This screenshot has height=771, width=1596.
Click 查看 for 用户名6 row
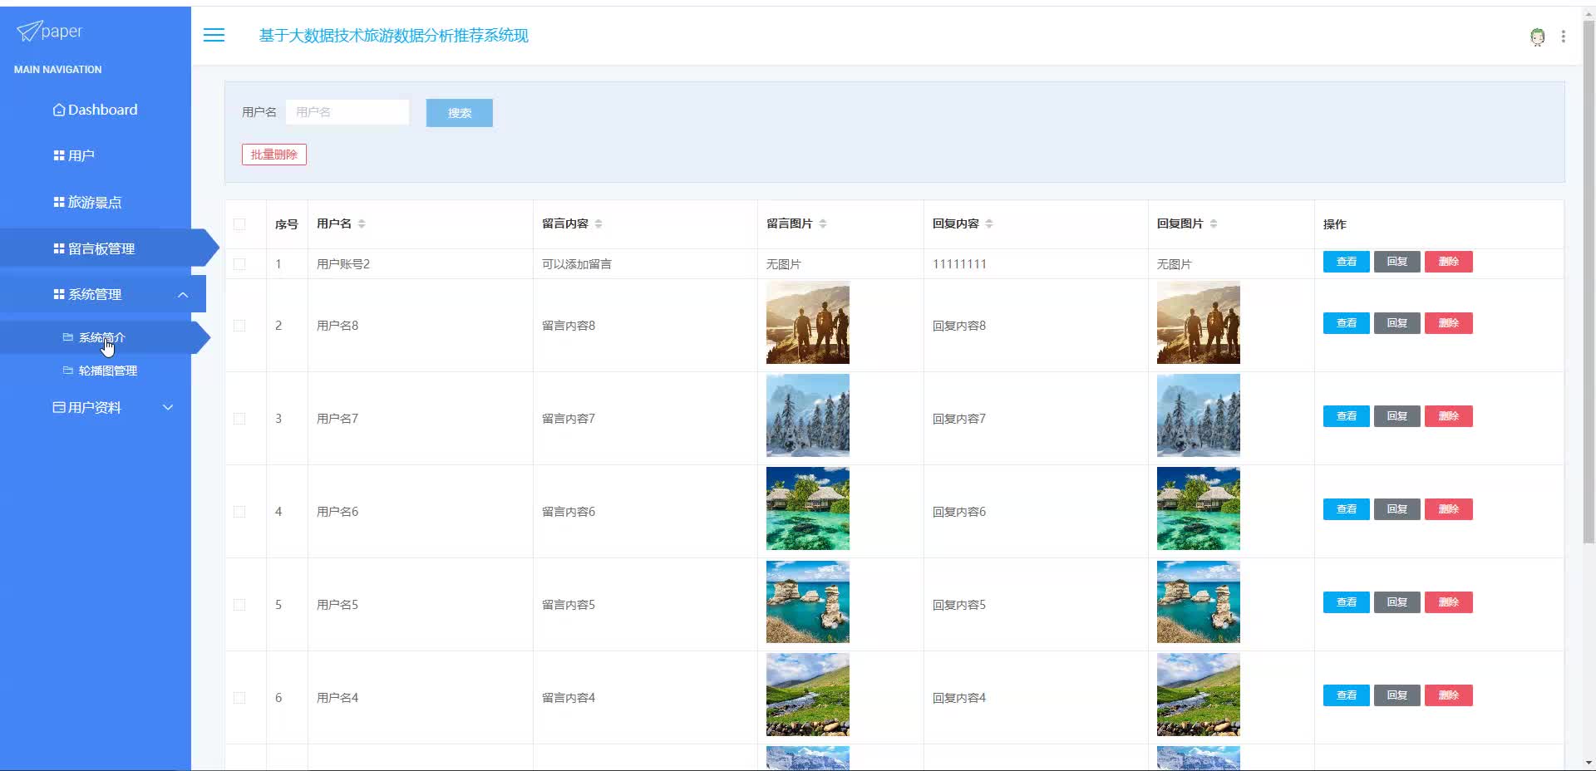tap(1347, 509)
